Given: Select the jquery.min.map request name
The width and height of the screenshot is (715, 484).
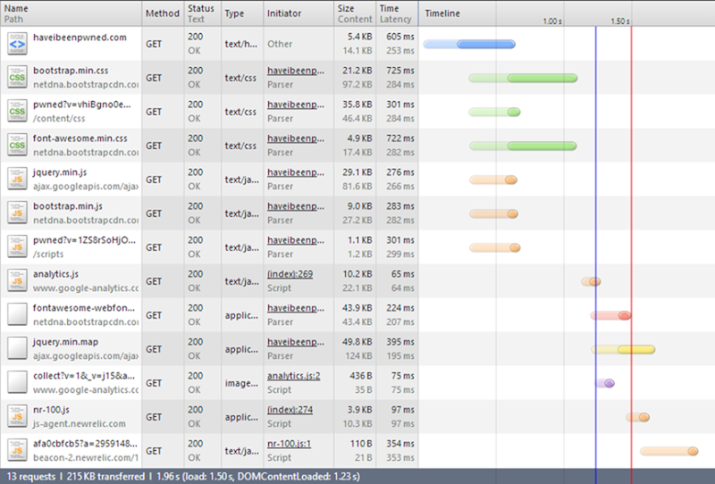Looking at the screenshot, I should pos(65,342).
